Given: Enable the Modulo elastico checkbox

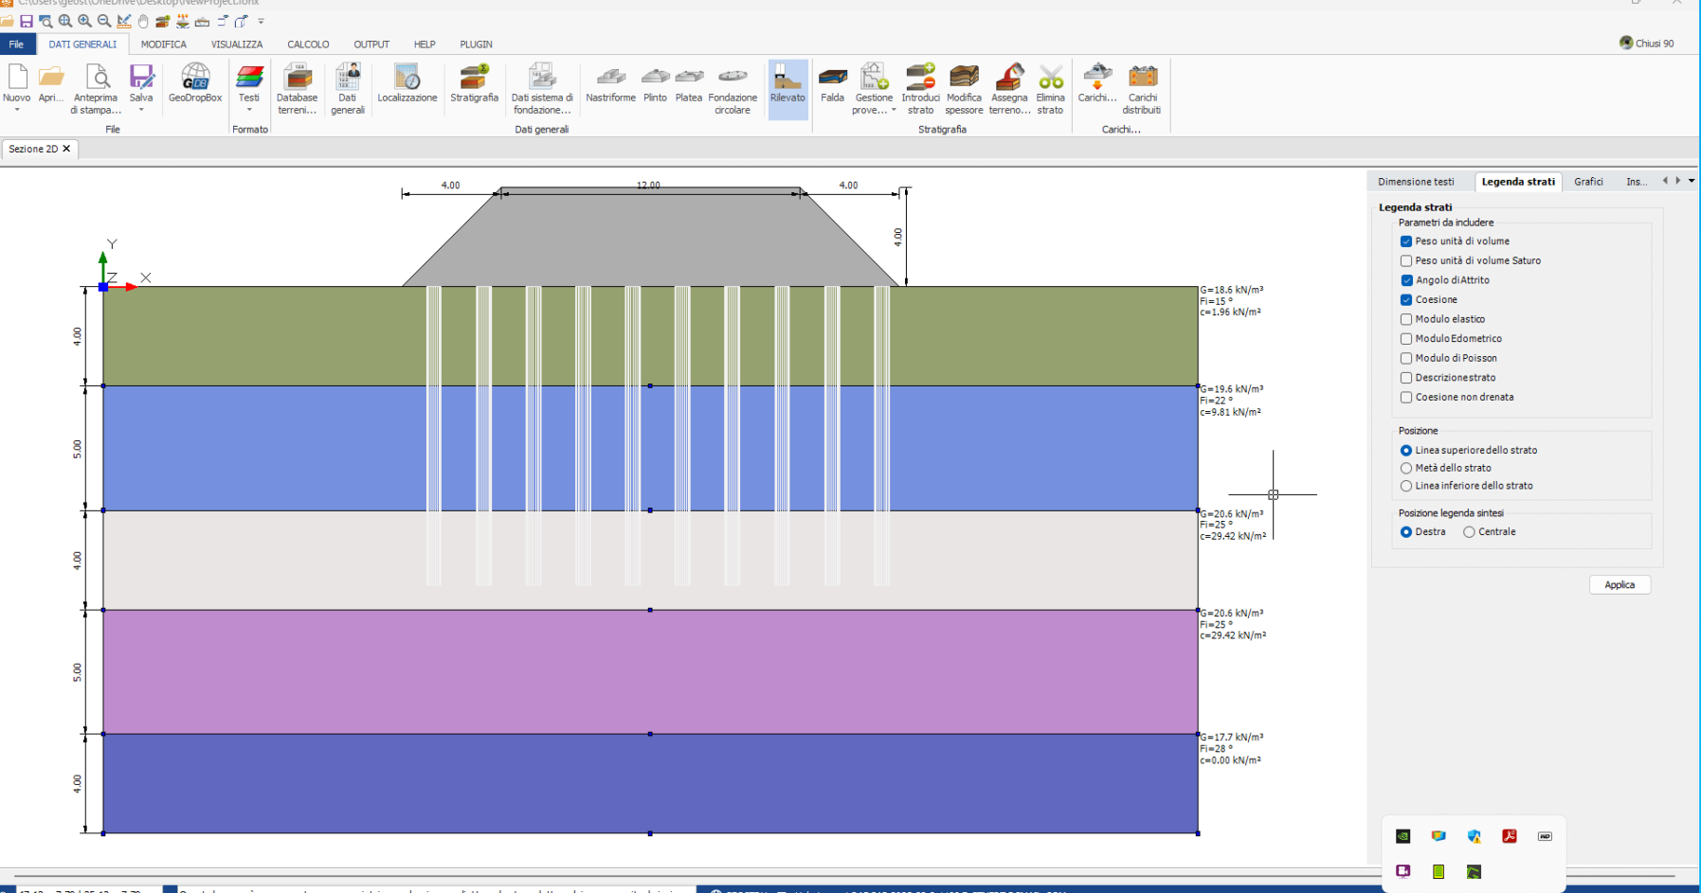Looking at the screenshot, I should 1406,320.
